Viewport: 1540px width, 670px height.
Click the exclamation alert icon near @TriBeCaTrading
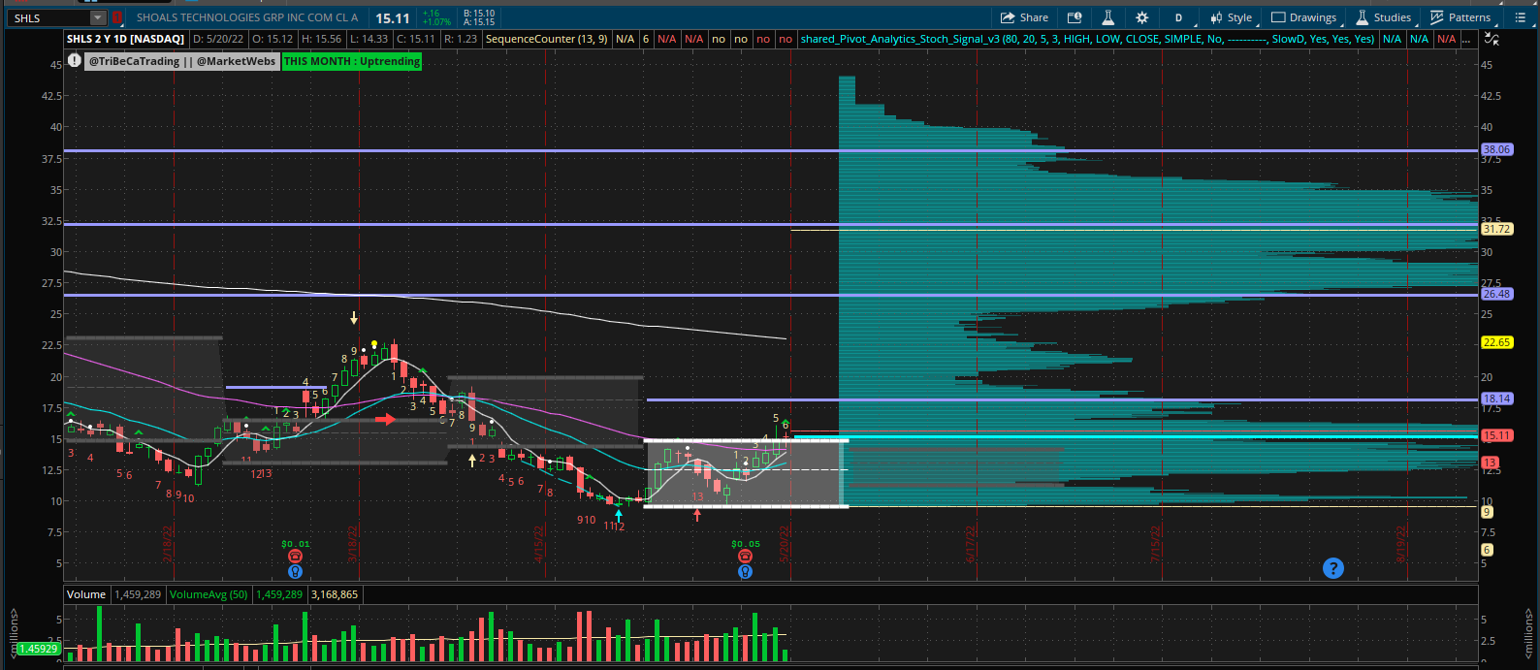(x=75, y=61)
